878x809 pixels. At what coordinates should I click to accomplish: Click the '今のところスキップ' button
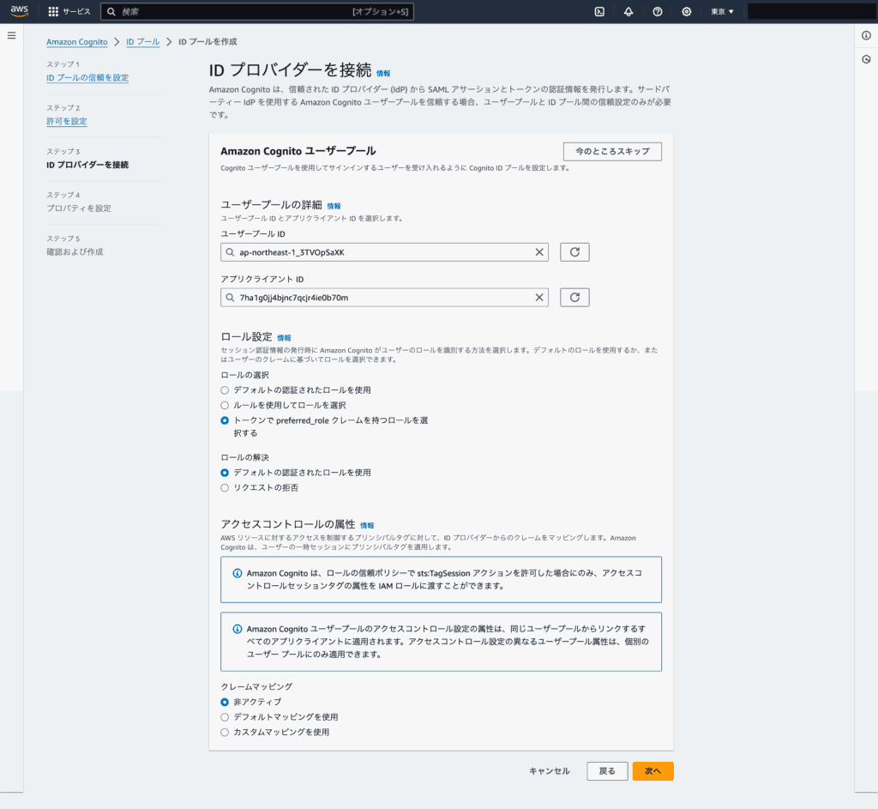[x=612, y=152]
